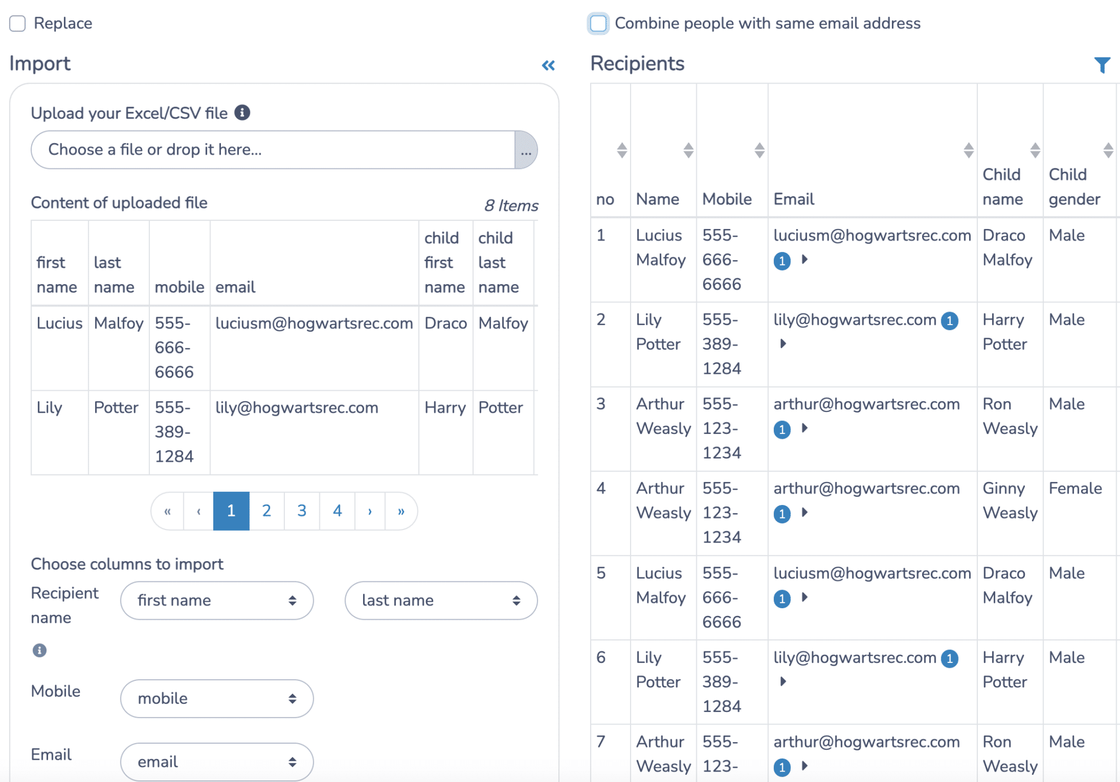This screenshot has height=782, width=1120.
Task: Click the filter funnel icon above Recipients
Action: (x=1101, y=65)
